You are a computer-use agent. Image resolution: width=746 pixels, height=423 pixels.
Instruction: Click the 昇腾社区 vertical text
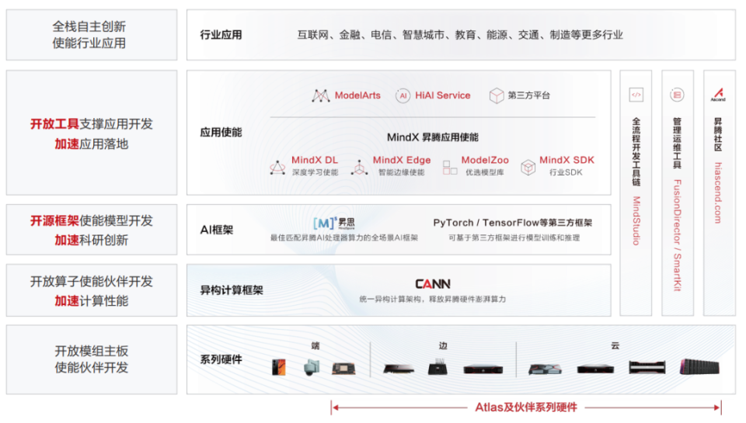click(x=718, y=135)
